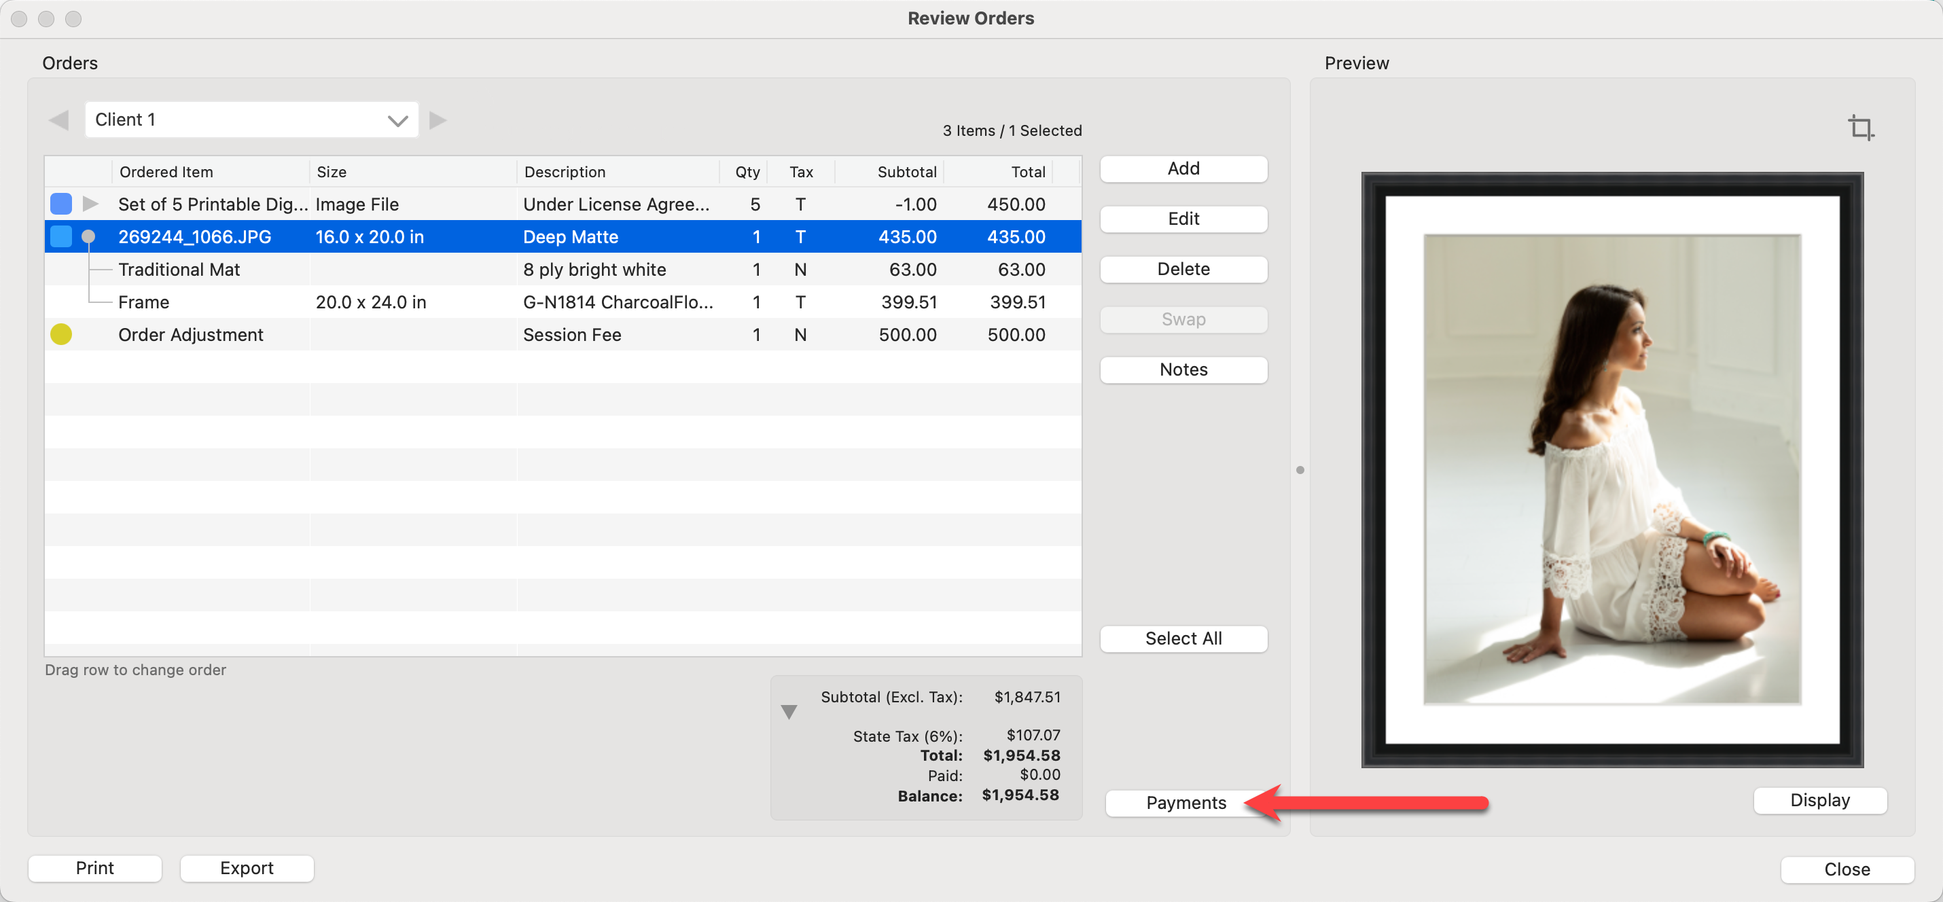
Task: Expand the Set of 5 Printable row
Action: pyautogui.click(x=90, y=204)
